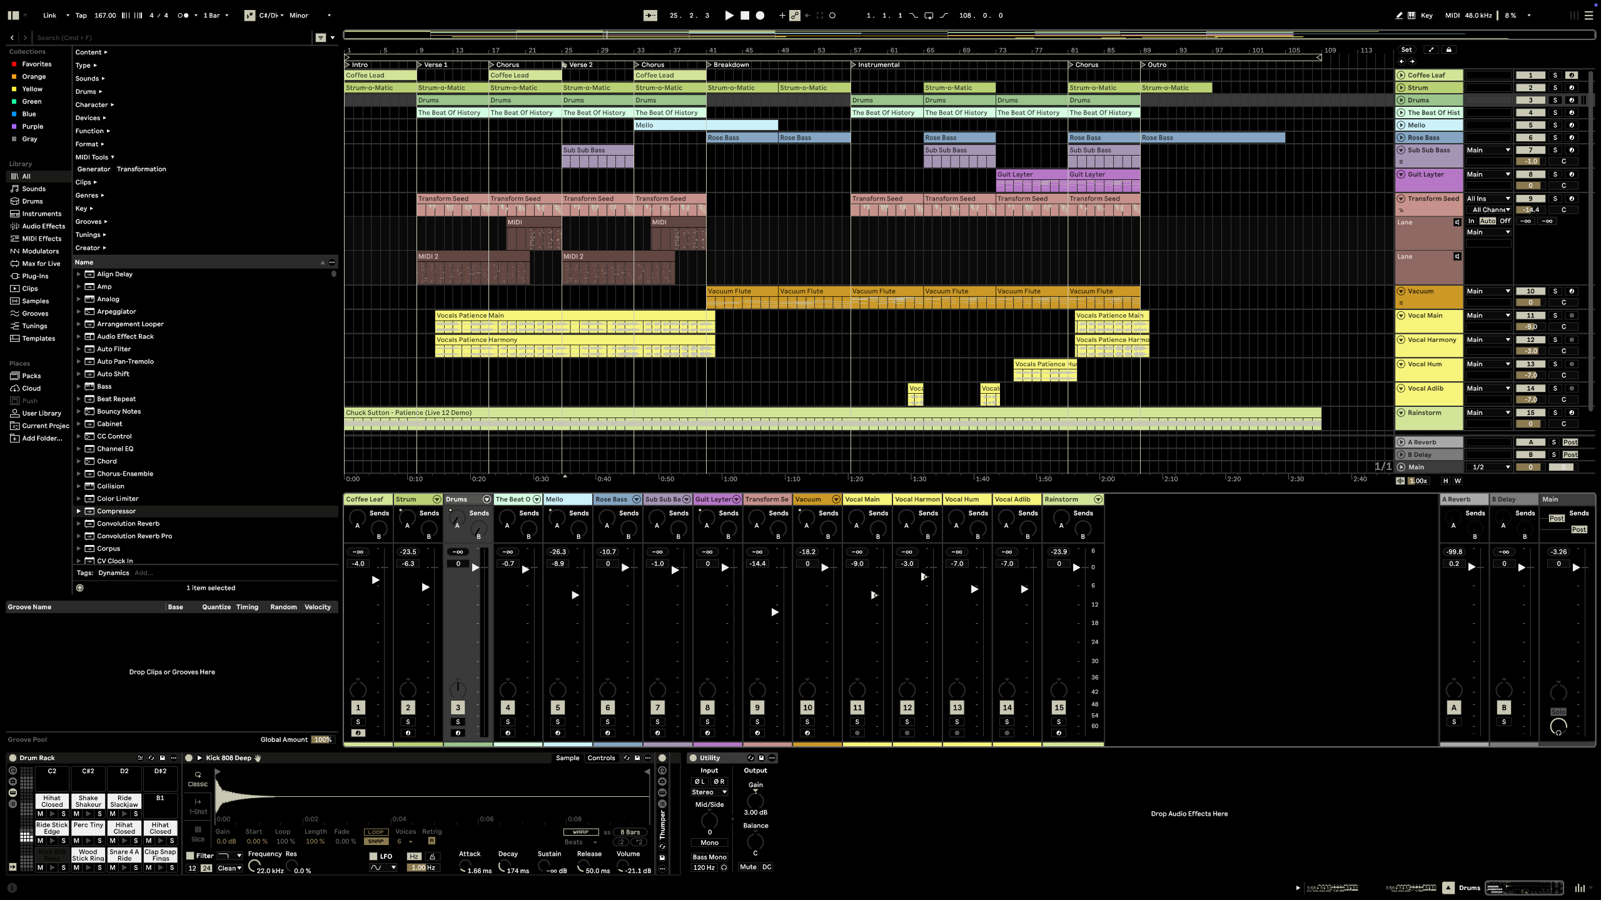This screenshot has width=1601, height=900.
Task: Switch to Simpler Sample tab
Action: pyautogui.click(x=567, y=758)
